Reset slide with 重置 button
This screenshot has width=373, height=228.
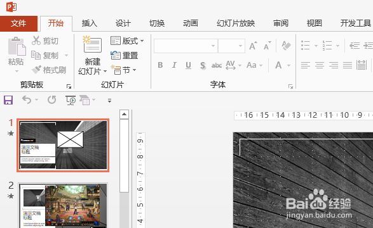click(124, 56)
